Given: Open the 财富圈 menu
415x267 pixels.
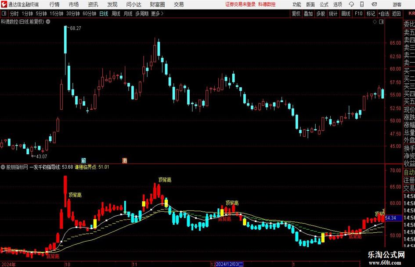Looking at the screenshot, I should pos(157,4).
